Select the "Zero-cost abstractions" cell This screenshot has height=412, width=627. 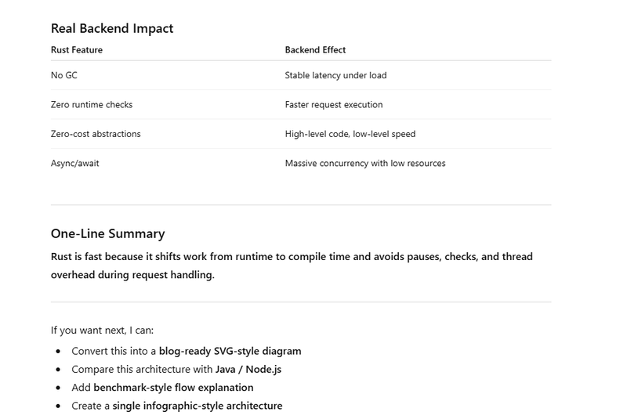(x=96, y=134)
